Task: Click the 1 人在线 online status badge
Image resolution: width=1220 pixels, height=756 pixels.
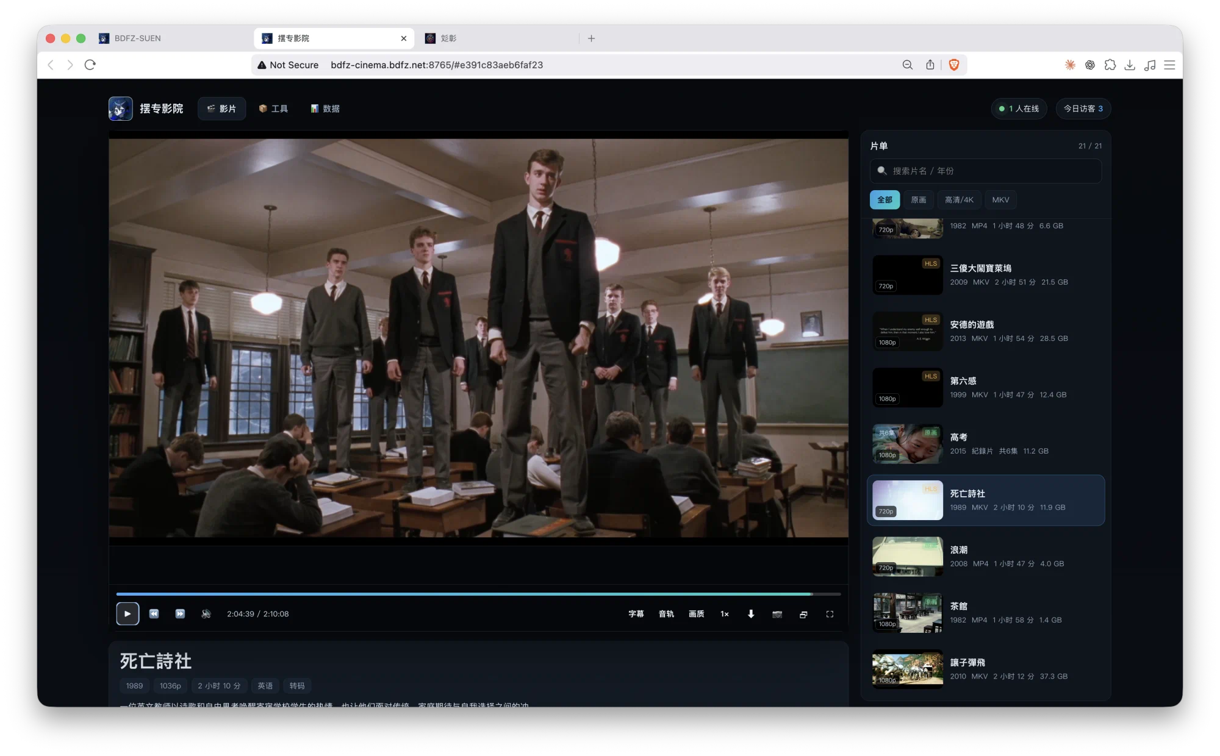Action: (x=1019, y=109)
